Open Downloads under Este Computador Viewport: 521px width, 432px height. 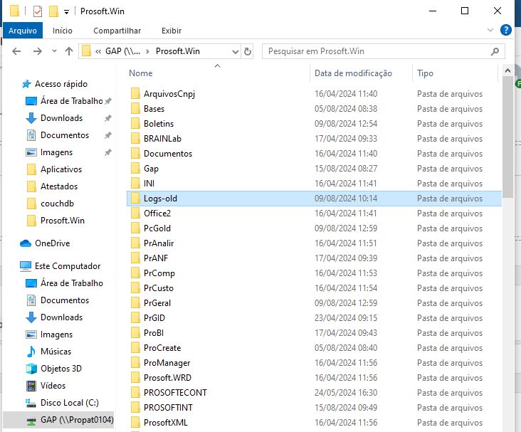pos(61,317)
